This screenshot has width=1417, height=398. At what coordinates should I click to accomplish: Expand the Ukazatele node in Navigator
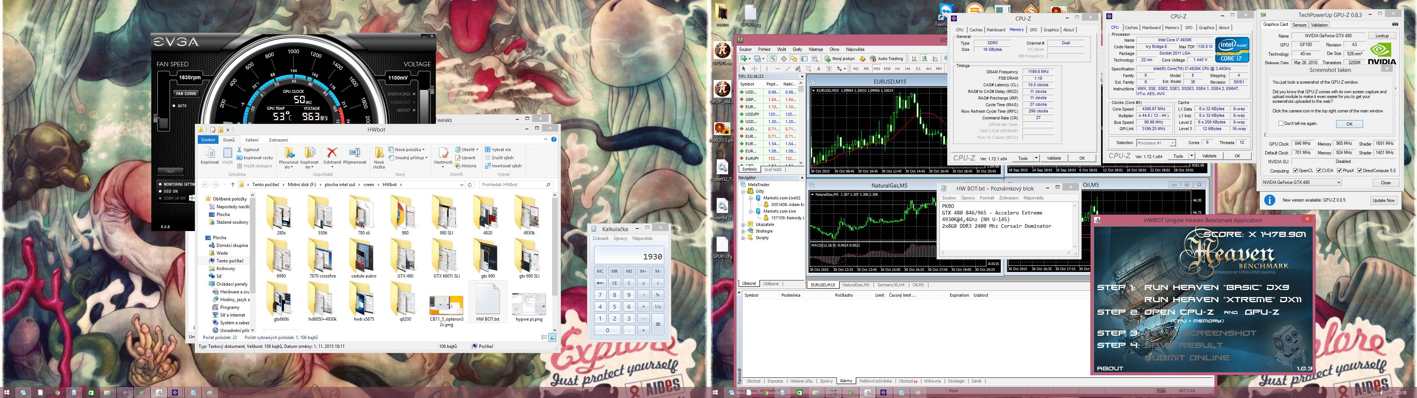[x=743, y=224]
